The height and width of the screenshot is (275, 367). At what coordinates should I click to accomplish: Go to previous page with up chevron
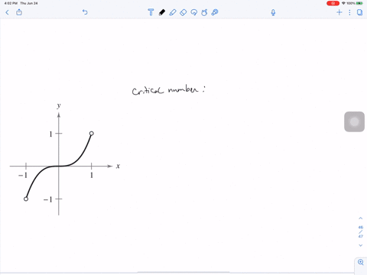point(361,218)
